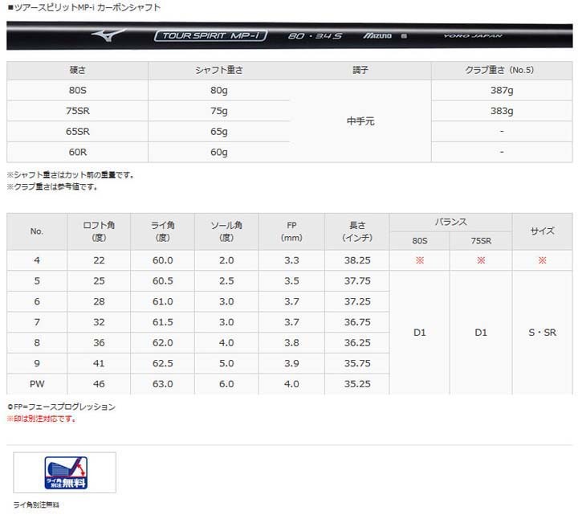Select the クラブ重さ (No.5) header
The width and height of the screenshot is (578, 519).
tap(502, 70)
